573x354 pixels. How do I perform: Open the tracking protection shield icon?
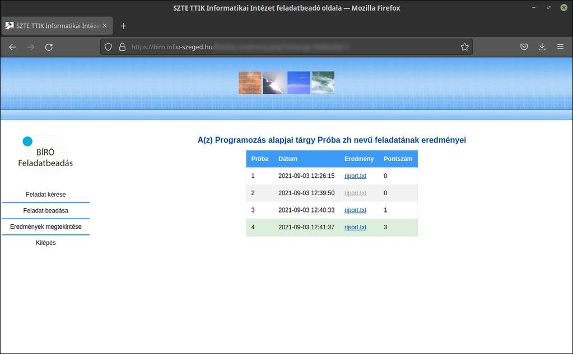point(108,47)
